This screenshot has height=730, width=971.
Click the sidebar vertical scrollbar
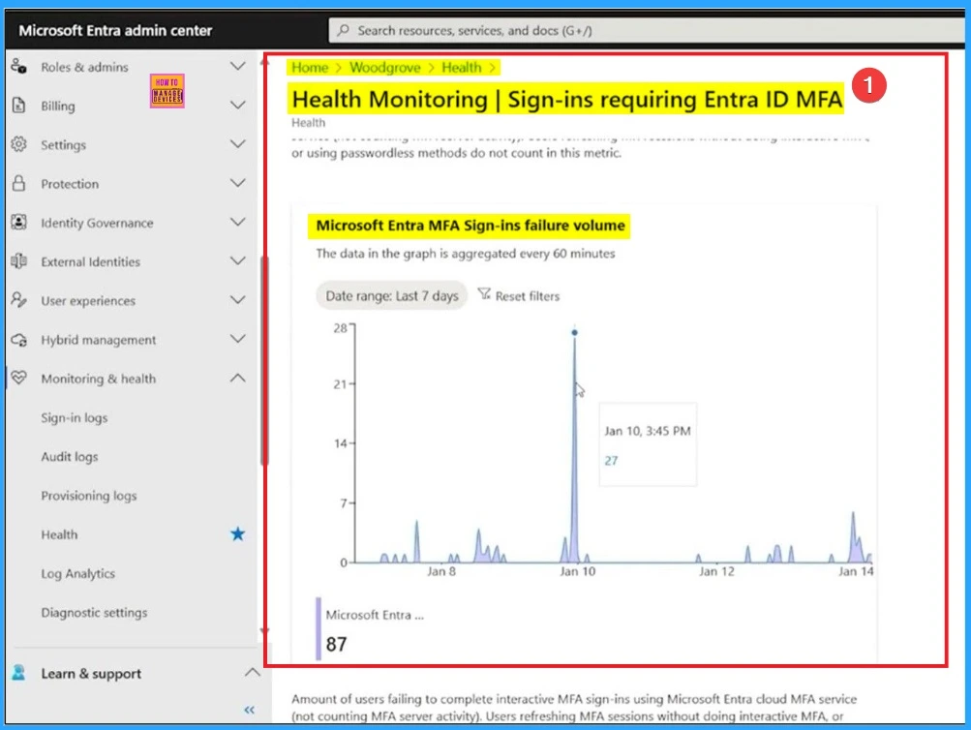pyautogui.click(x=264, y=361)
